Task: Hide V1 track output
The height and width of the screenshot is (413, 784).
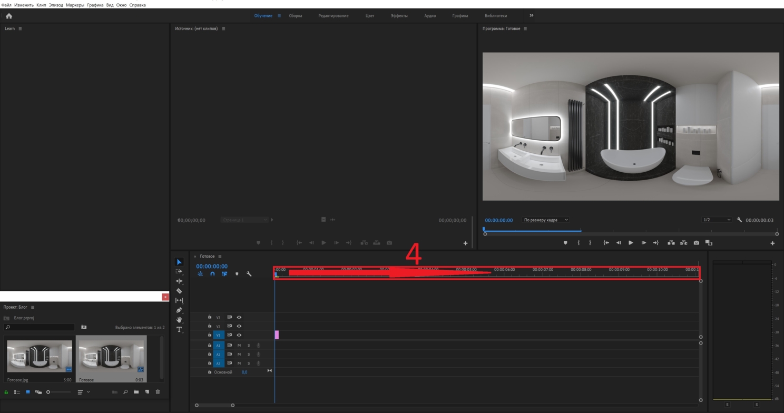Action: [x=239, y=335]
